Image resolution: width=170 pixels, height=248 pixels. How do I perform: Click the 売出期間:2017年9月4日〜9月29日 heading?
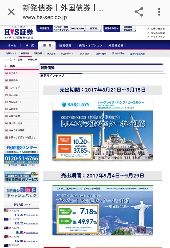click(x=102, y=176)
